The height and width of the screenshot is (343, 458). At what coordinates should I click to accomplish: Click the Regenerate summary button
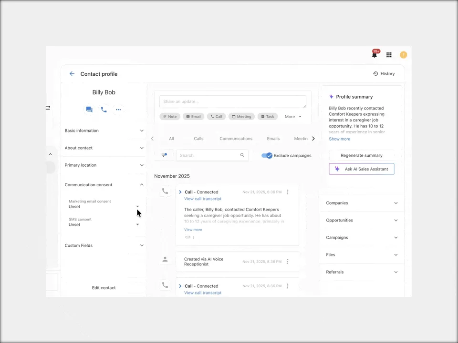361,155
